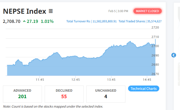Viewport: 180px width, 110px height.
Task: Click the Total Turnover Rs value
Action: [105, 21]
